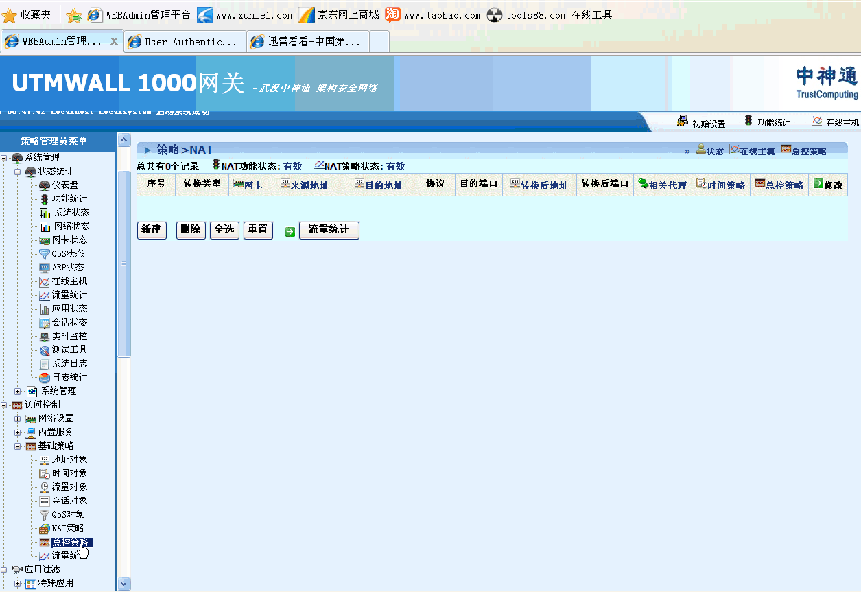The height and width of the screenshot is (593, 861).
Task: Click the 日志统计 icon in tree
Action: coord(45,377)
